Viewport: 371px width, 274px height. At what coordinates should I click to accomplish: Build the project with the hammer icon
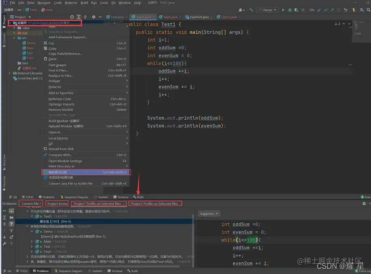click(251, 10)
